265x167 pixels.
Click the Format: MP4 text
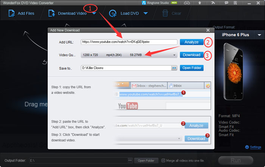[229, 116]
